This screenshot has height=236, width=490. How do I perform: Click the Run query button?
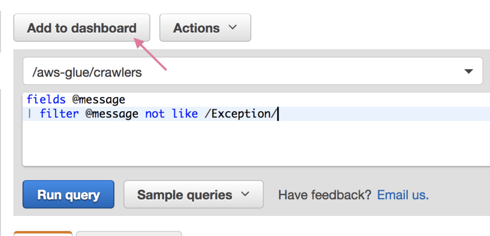[68, 194]
